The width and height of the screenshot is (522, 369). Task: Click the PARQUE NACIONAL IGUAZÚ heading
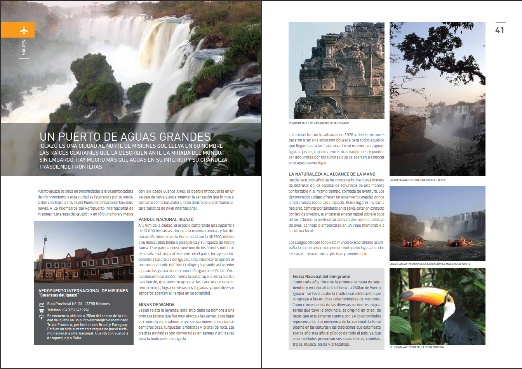point(166,219)
